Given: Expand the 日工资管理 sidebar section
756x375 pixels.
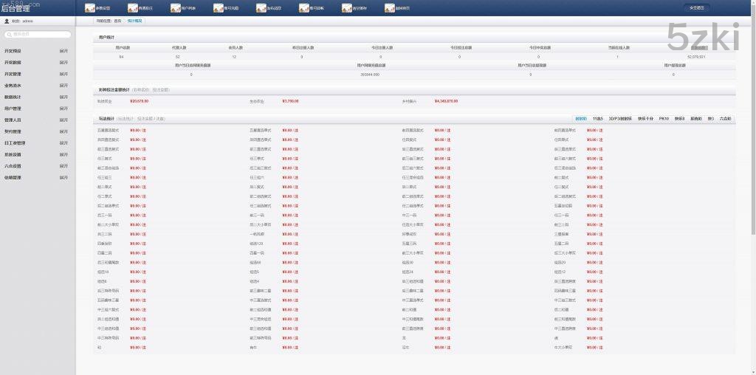Looking at the screenshot, I should (63, 143).
